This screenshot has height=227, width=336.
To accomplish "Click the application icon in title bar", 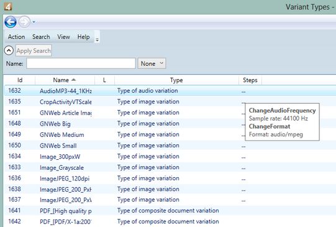I will [8, 7].
